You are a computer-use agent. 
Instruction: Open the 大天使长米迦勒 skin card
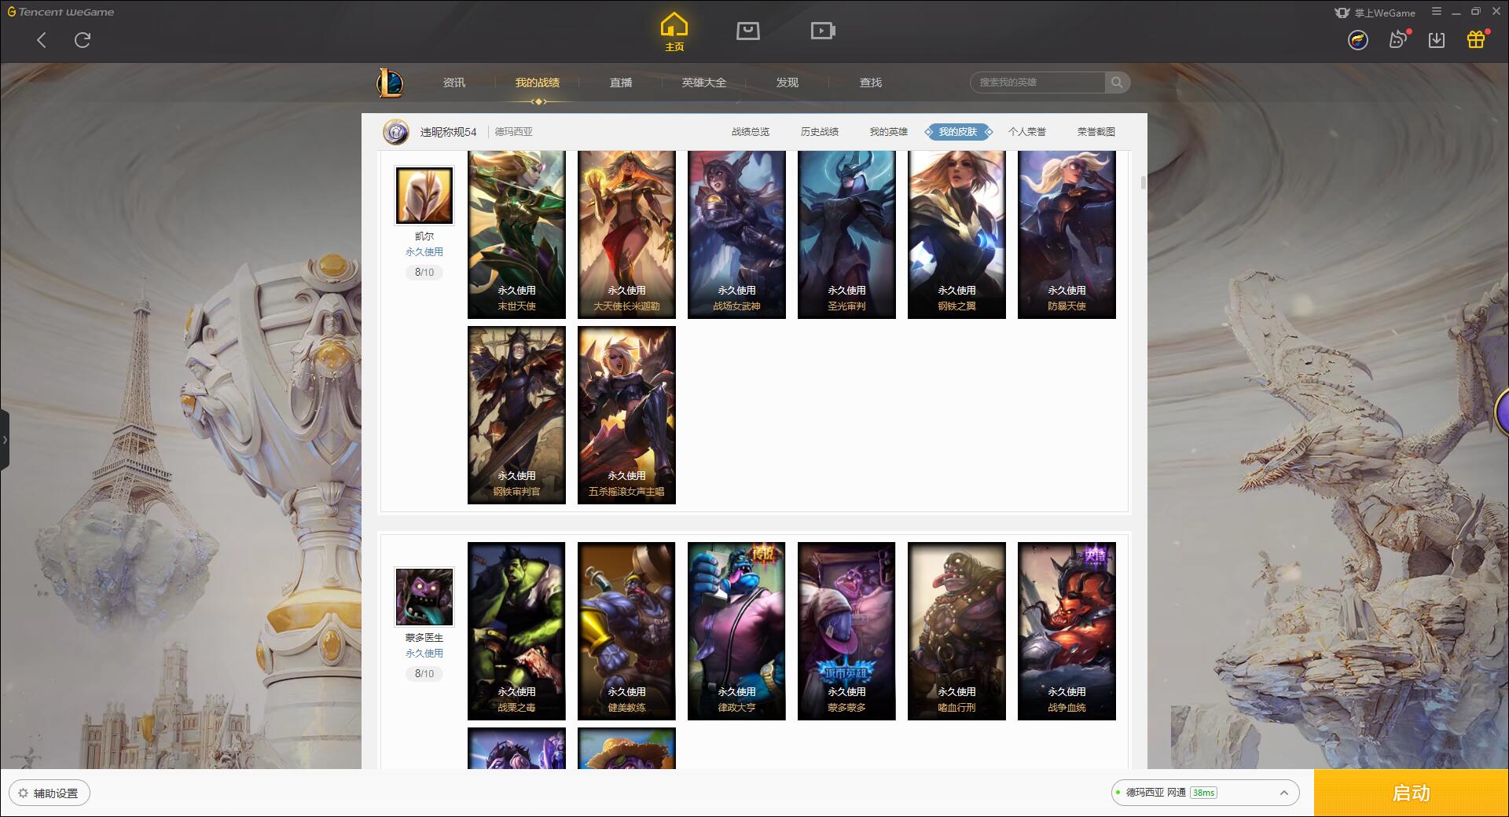point(626,234)
